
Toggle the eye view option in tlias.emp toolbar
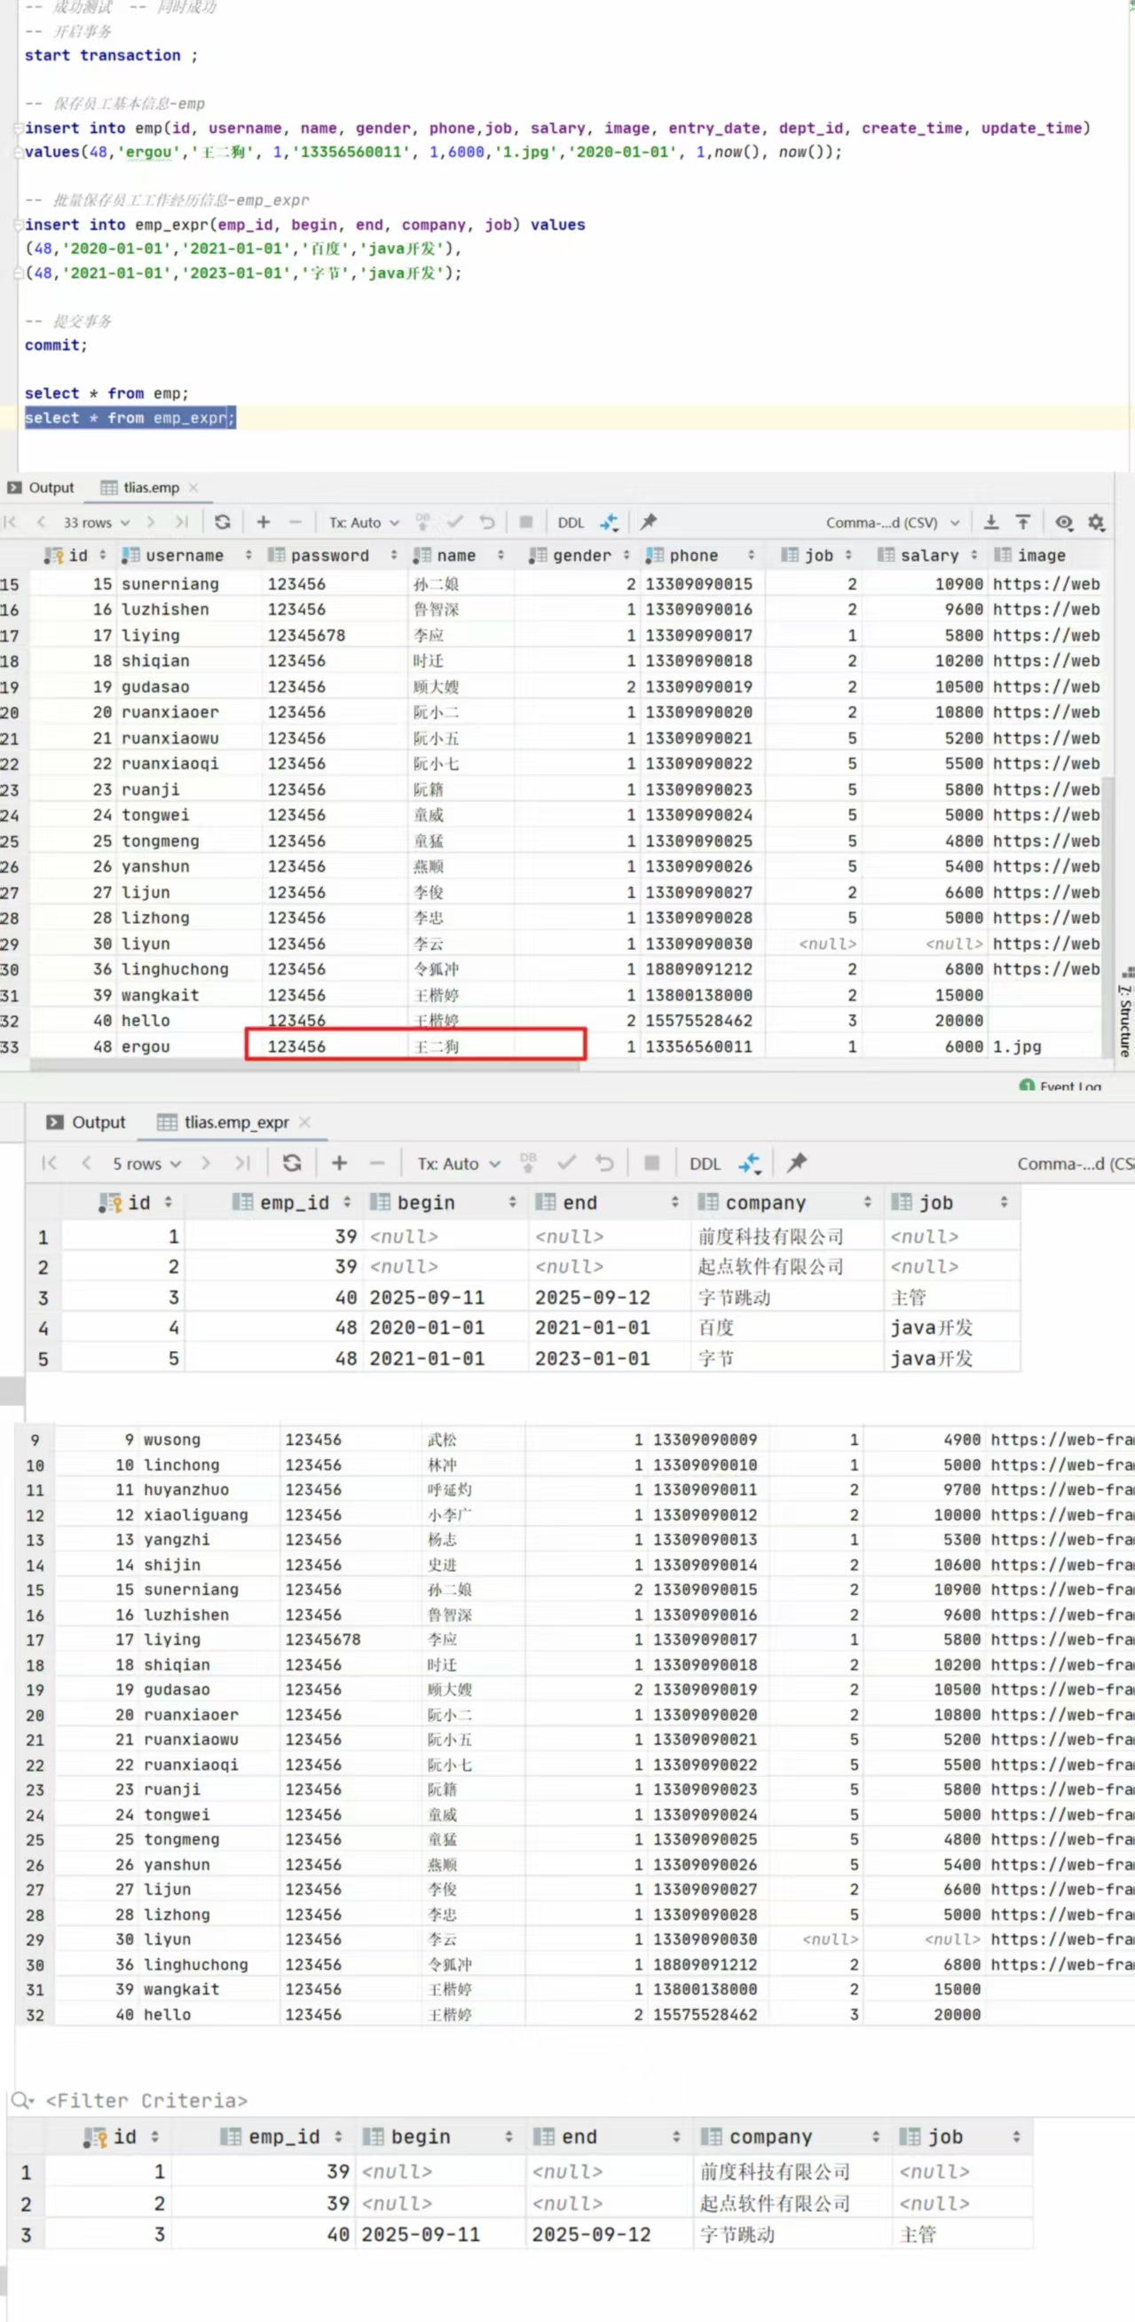(x=1064, y=522)
